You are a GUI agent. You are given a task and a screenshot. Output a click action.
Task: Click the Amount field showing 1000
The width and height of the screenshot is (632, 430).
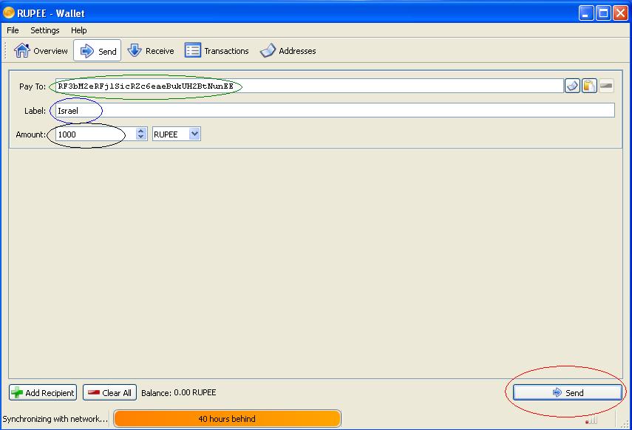click(96, 134)
